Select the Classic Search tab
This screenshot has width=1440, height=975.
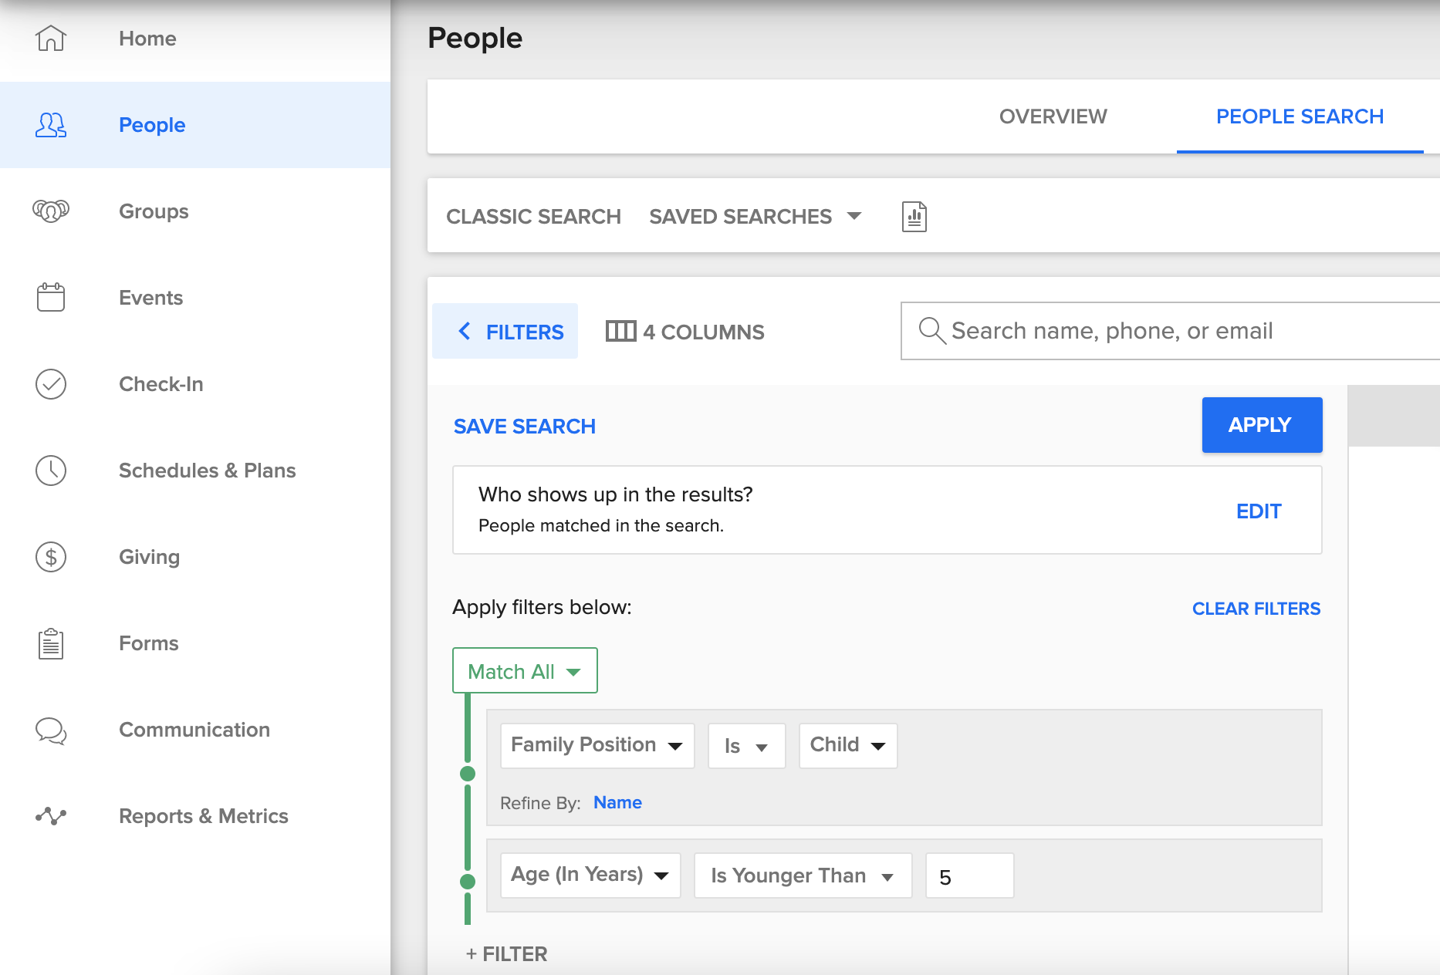[x=533, y=216]
